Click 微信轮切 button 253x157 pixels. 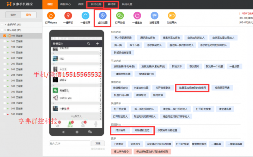(x=141, y=95)
